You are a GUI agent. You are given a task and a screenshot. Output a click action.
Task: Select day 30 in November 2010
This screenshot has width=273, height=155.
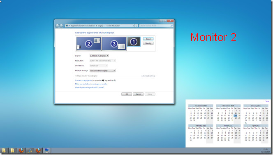tap(194, 120)
